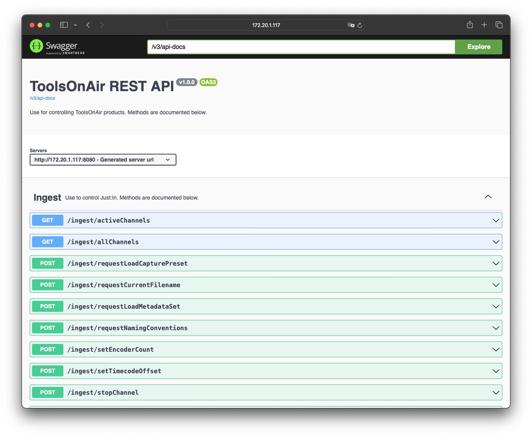
Task: Open the Share icon in Safari toolbar
Action: point(470,25)
